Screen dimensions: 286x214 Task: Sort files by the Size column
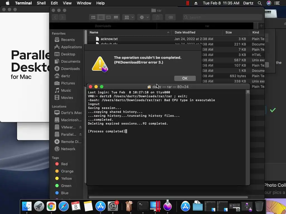[x=236, y=32]
